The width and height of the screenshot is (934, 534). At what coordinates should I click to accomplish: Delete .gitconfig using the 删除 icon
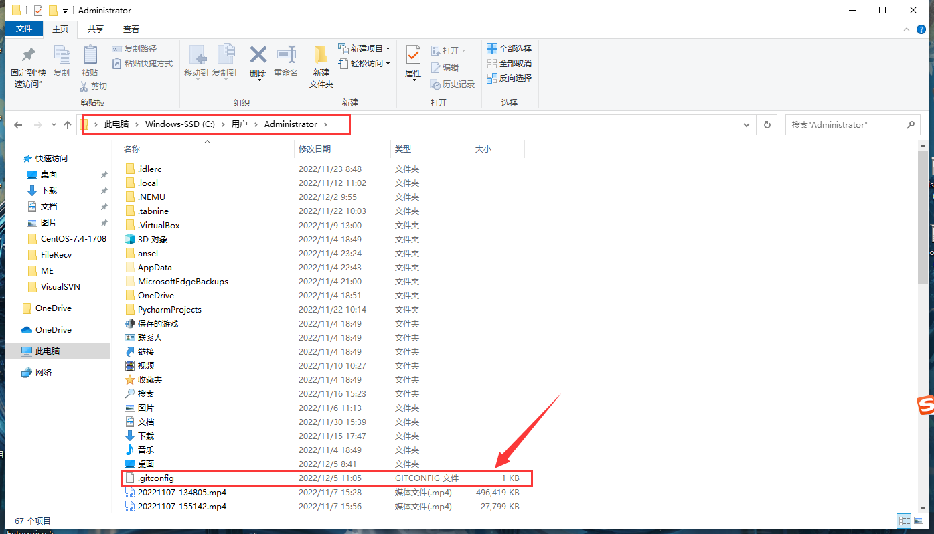pos(257,60)
